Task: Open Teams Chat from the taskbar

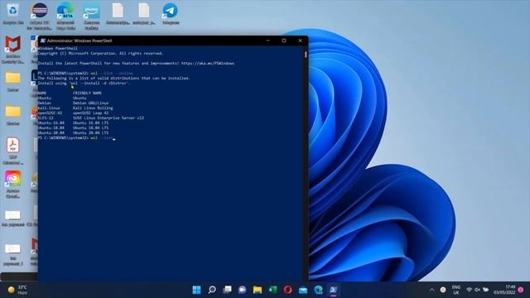Action: coord(242,290)
